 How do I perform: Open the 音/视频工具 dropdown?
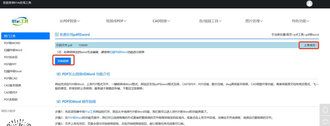point(210,21)
